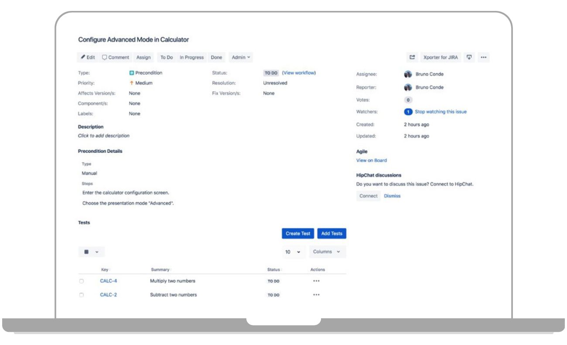Open the top-right more options ellipsis
This screenshot has height=345, width=567.
pos(483,57)
